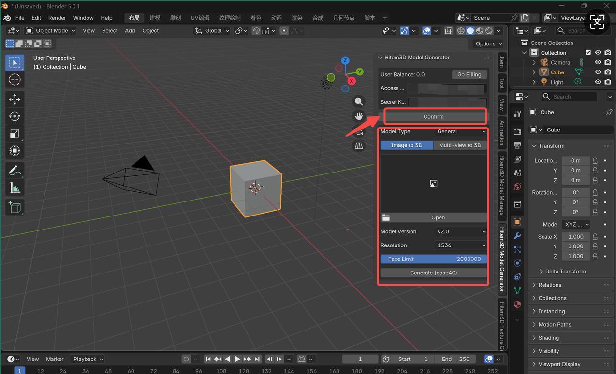
Task: Open the Resolution 1536 dropdown
Action: click(461, 245)
